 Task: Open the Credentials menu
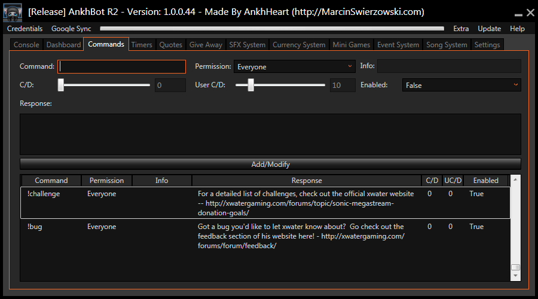pos(25,29)
